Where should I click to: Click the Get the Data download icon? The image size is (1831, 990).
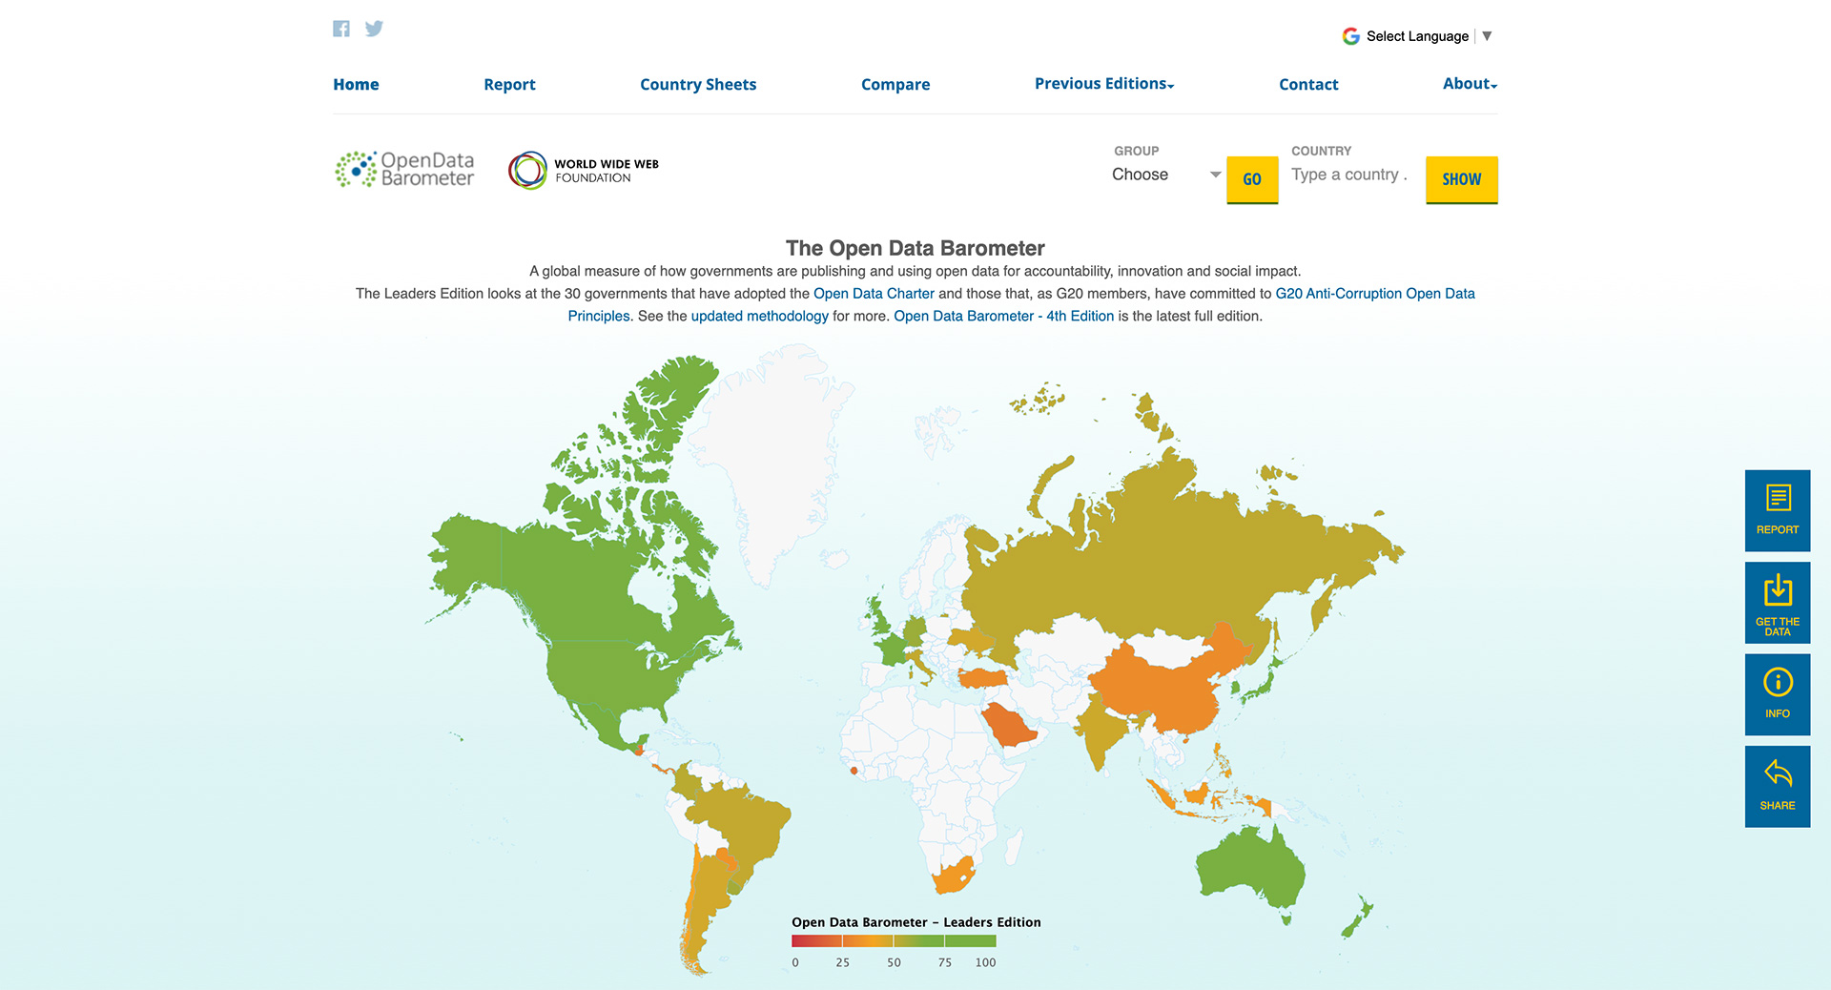(x=1777, y=603)
